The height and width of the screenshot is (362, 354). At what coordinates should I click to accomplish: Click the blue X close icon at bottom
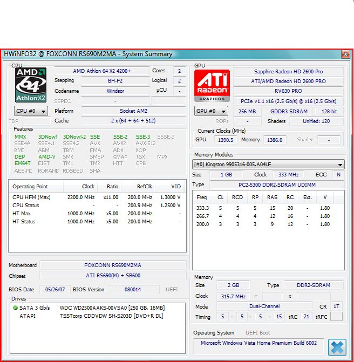tap(337, 347)
